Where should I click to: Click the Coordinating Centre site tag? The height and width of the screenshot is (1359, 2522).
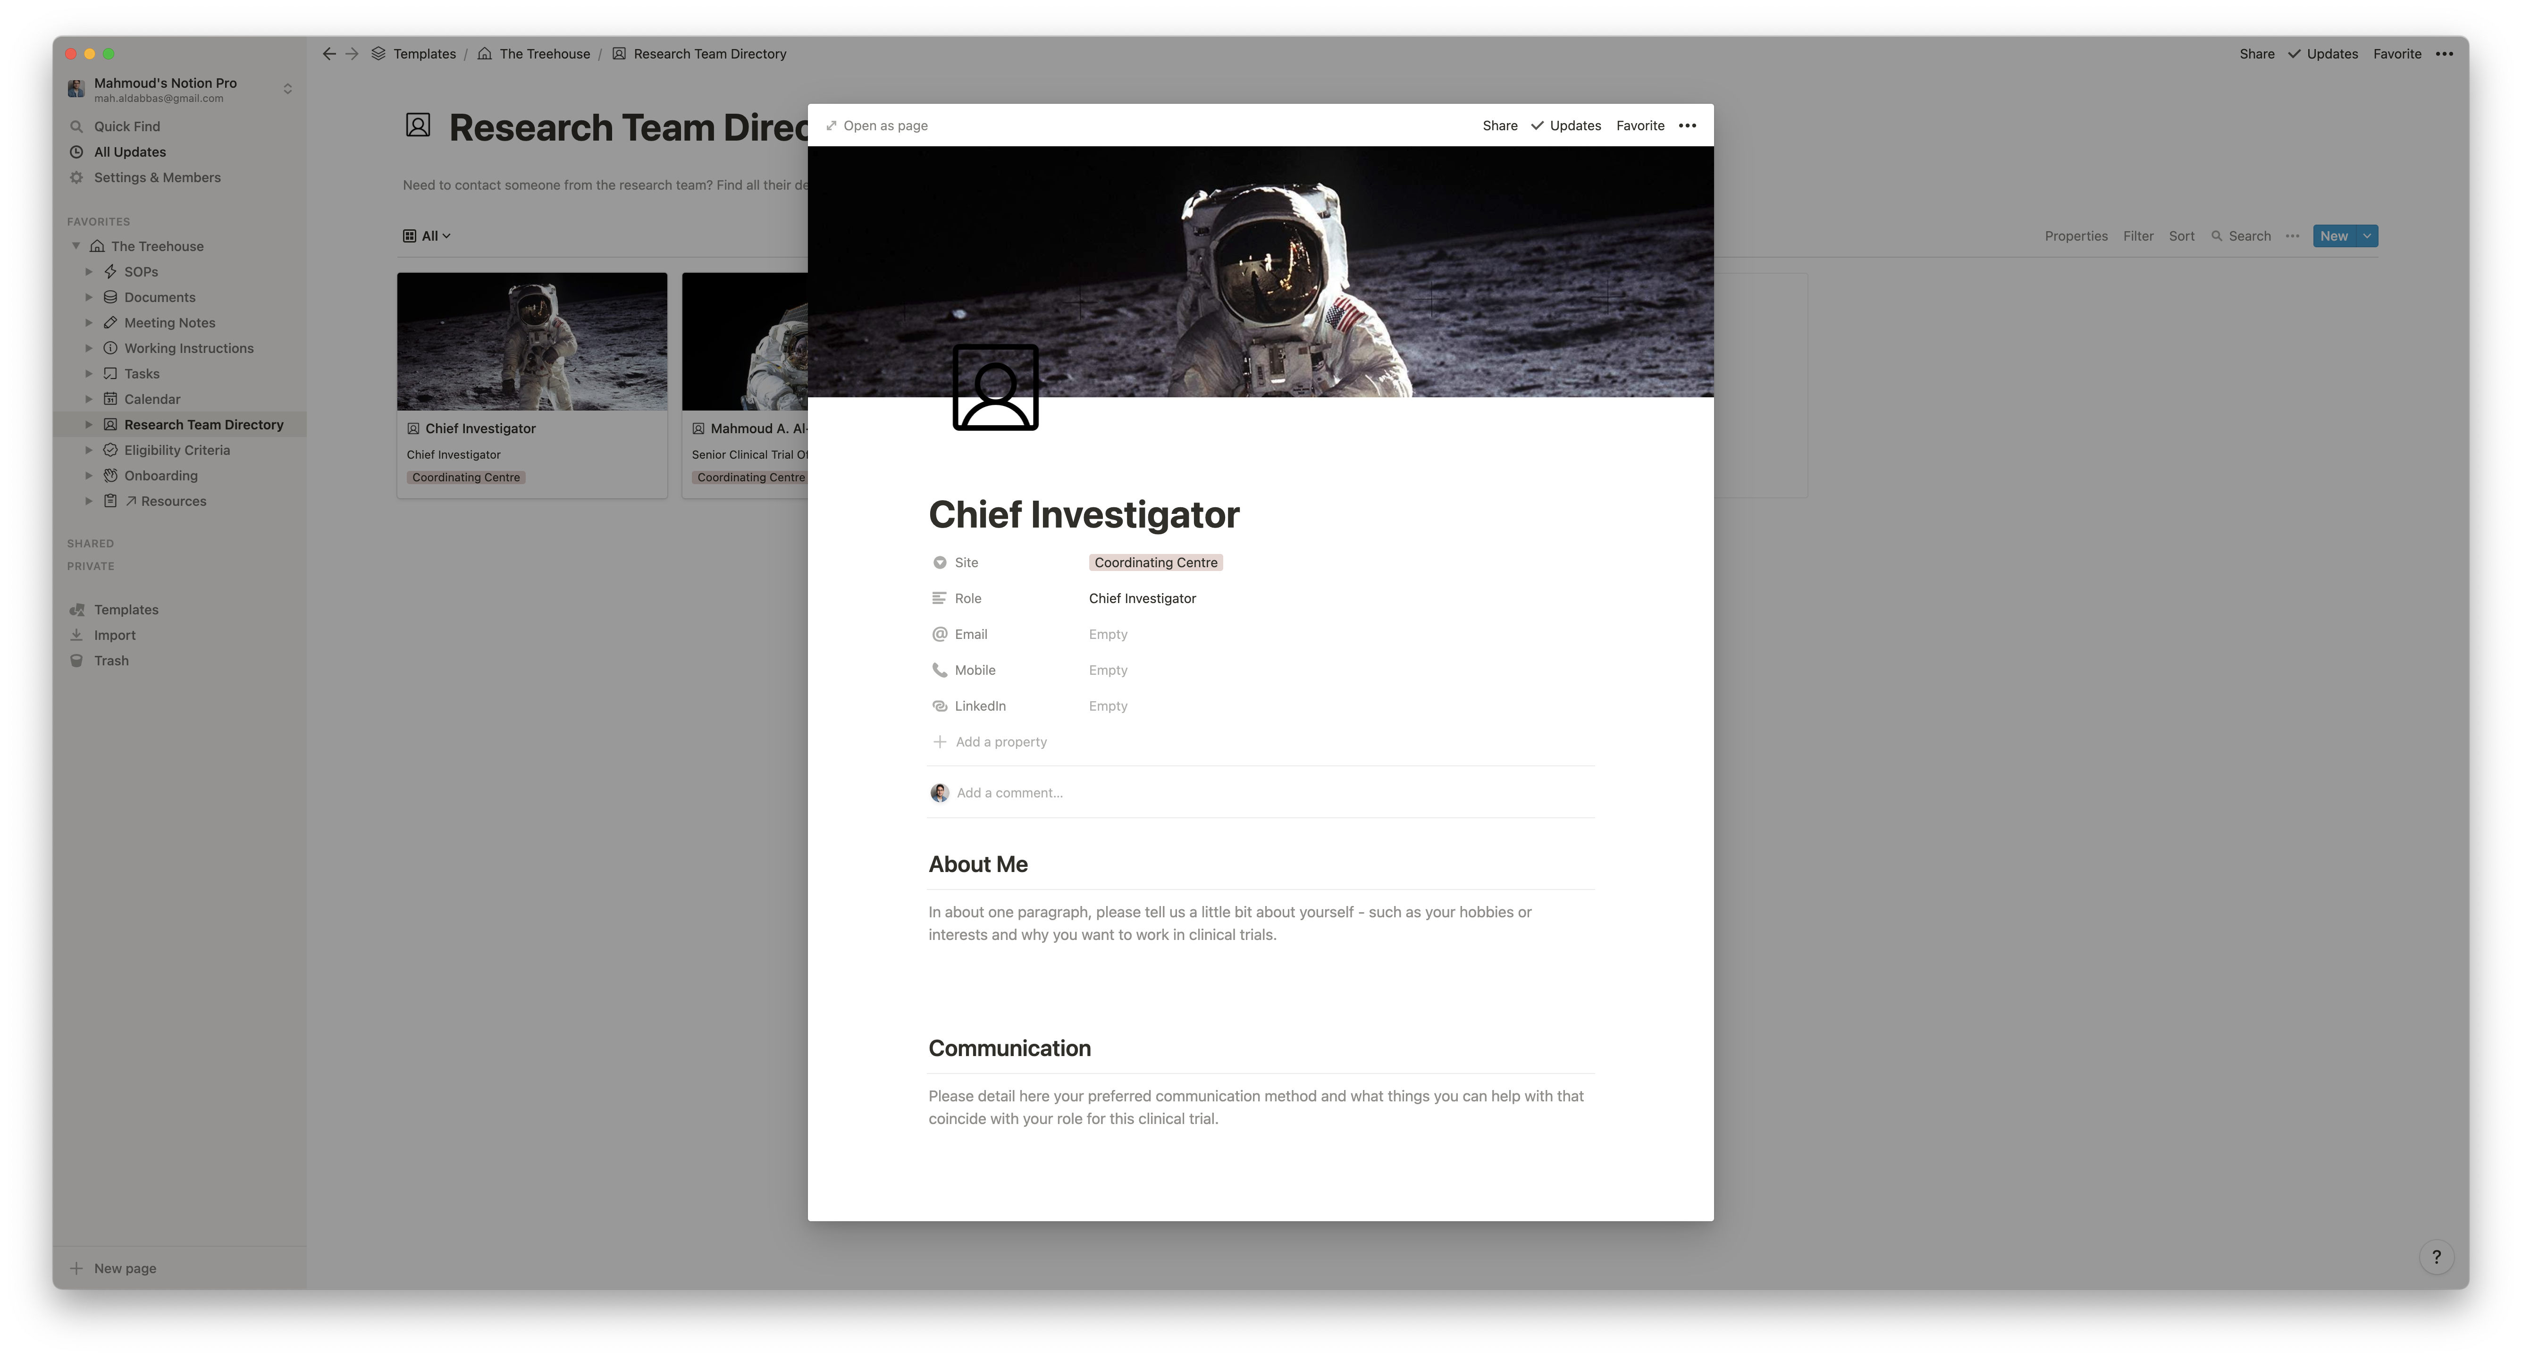(x=1155, y=563)
